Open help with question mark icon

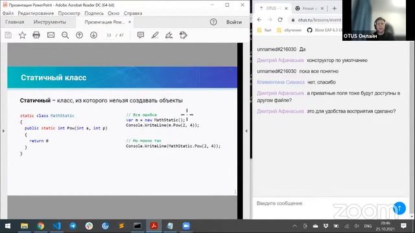click(x=213, y=22)
